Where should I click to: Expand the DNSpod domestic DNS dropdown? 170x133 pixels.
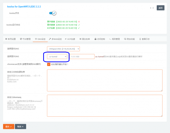63,49
